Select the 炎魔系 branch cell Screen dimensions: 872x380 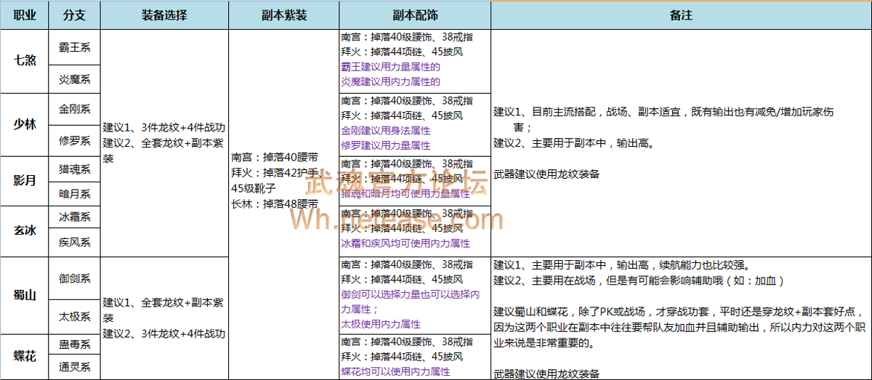tap(74, 79)
